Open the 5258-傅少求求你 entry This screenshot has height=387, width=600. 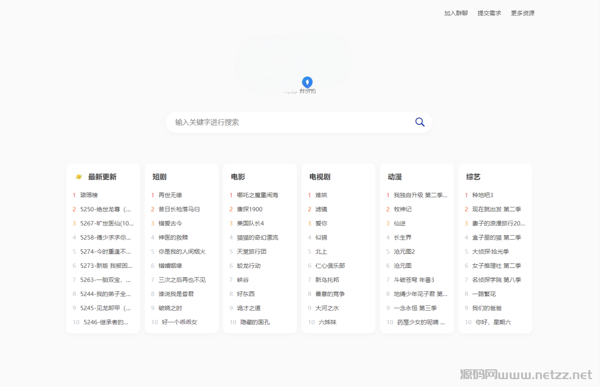105,238
